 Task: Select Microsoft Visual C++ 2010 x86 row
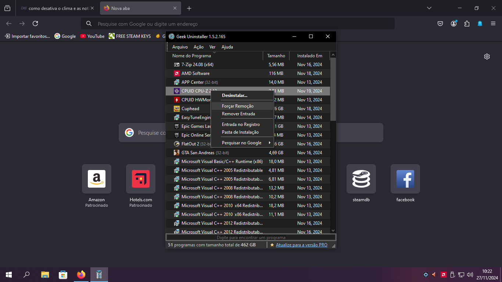click(x=248, y=214)
